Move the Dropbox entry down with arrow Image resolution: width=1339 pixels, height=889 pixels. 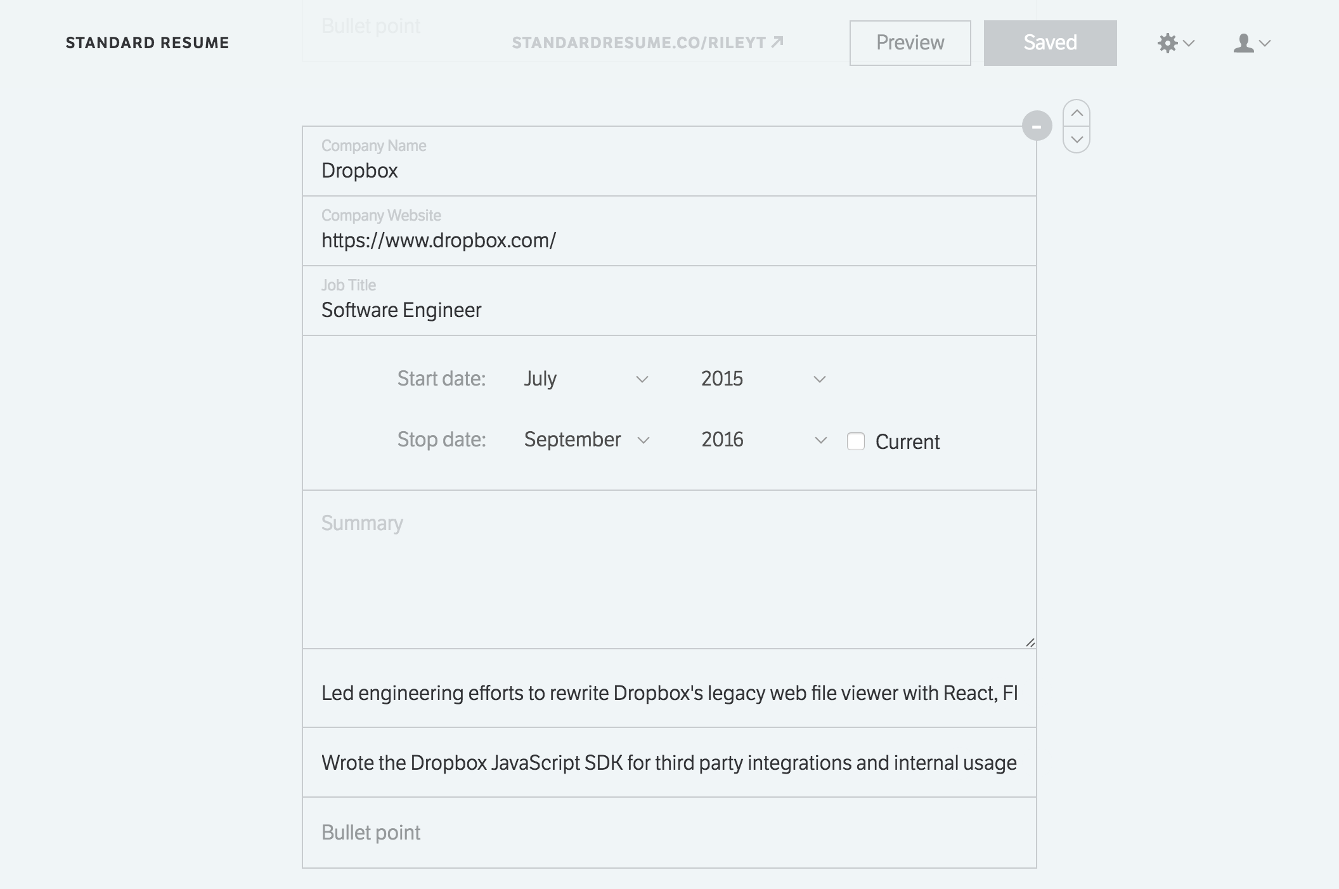[1077, 140]
